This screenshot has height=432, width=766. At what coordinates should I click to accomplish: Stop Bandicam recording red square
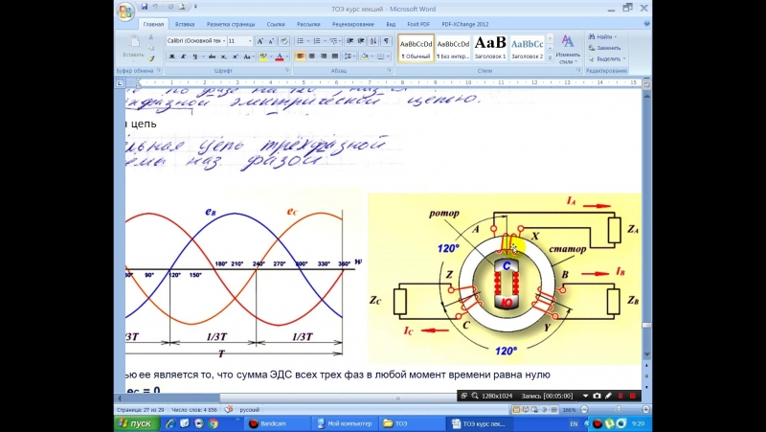point(633,396)
